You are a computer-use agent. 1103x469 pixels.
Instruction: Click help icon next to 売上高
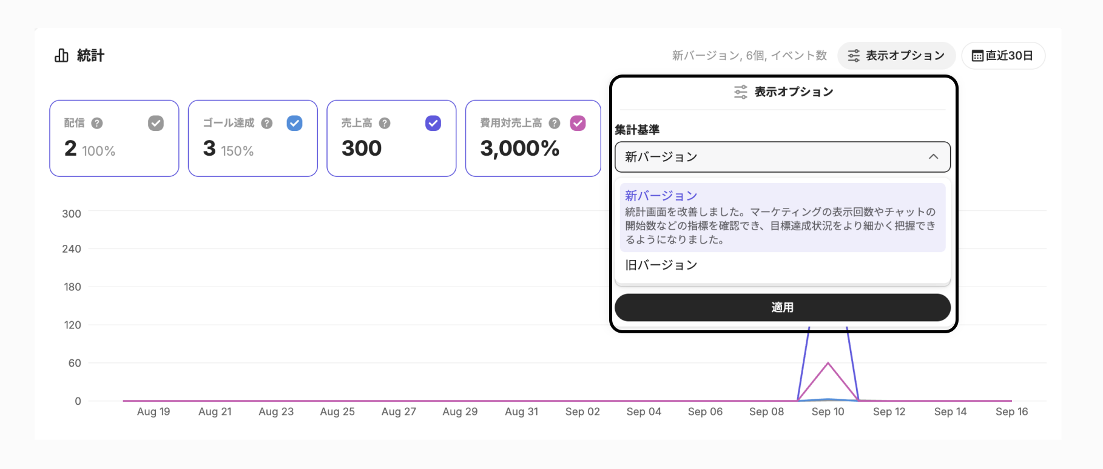point(385,123)
